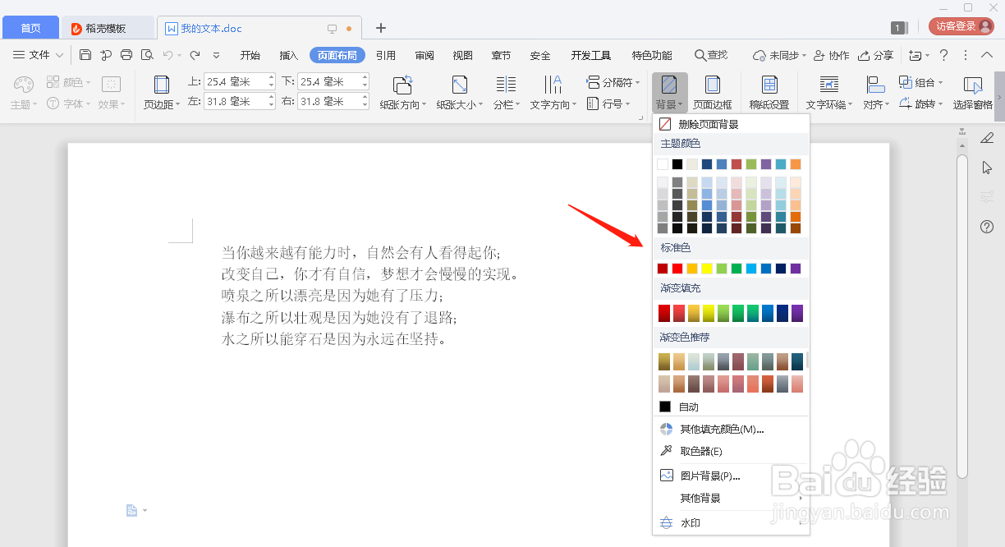Open the 稿纸设置 manuscript paper tool
Image resolution: width=1005 pixels, height=547 pixels.
769,92
